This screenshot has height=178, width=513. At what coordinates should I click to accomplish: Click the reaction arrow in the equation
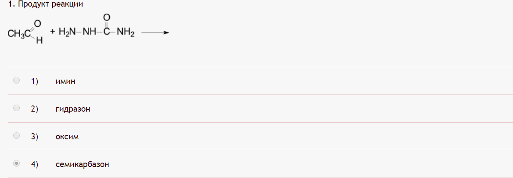coord(155,33)
